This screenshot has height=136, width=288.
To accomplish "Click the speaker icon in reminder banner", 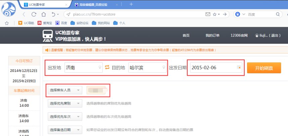I will [47, 50].
